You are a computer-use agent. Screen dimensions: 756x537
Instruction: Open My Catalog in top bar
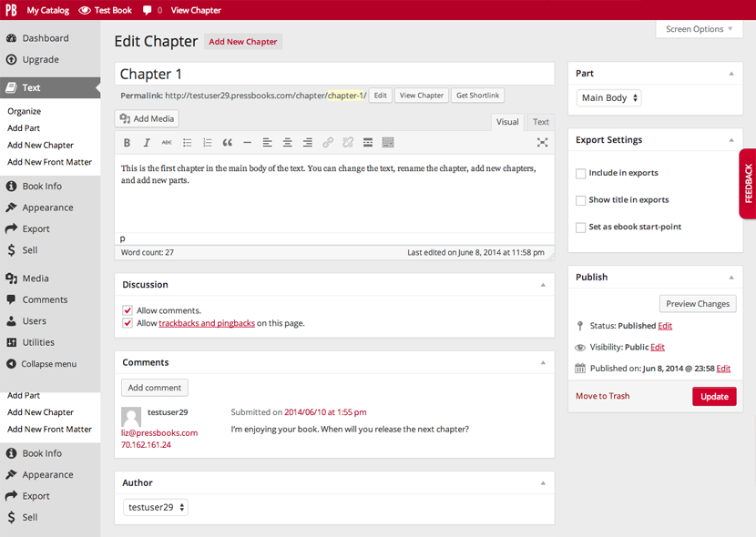47,10
